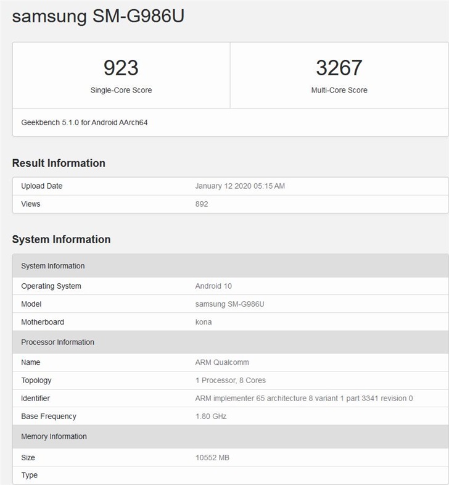Click the Views count 892
The height and width of the screenshot is (485, 449).
click(202, 204)
